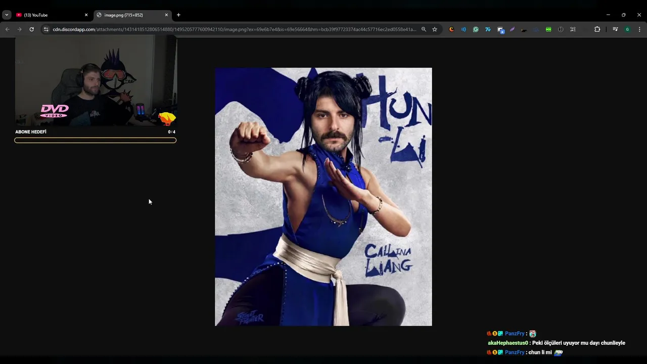The width and height of the screenshot is (647, 364).
Task: Open the green G profile avatar
Action: click(627, 29)
